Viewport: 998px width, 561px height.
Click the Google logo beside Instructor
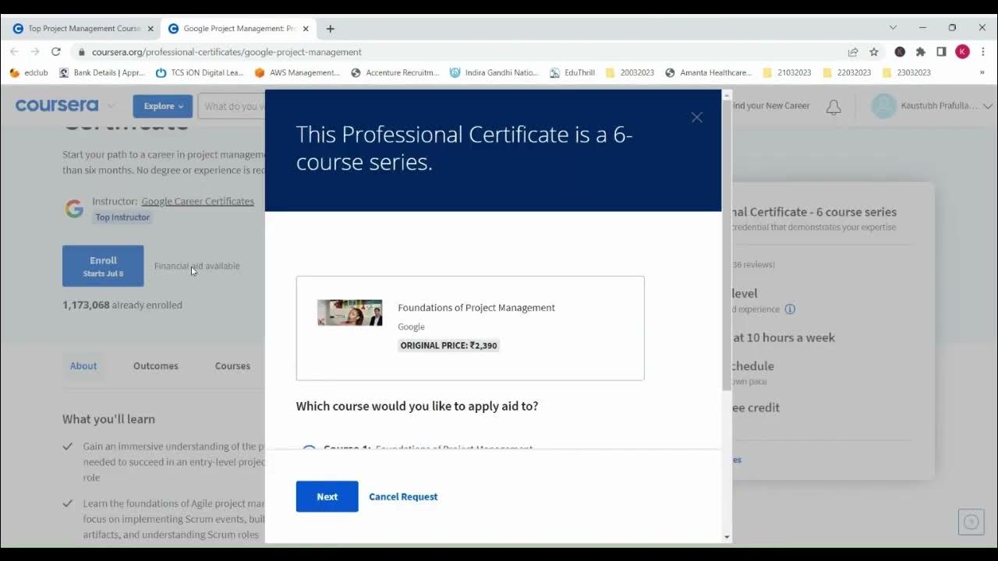(74, 209)
